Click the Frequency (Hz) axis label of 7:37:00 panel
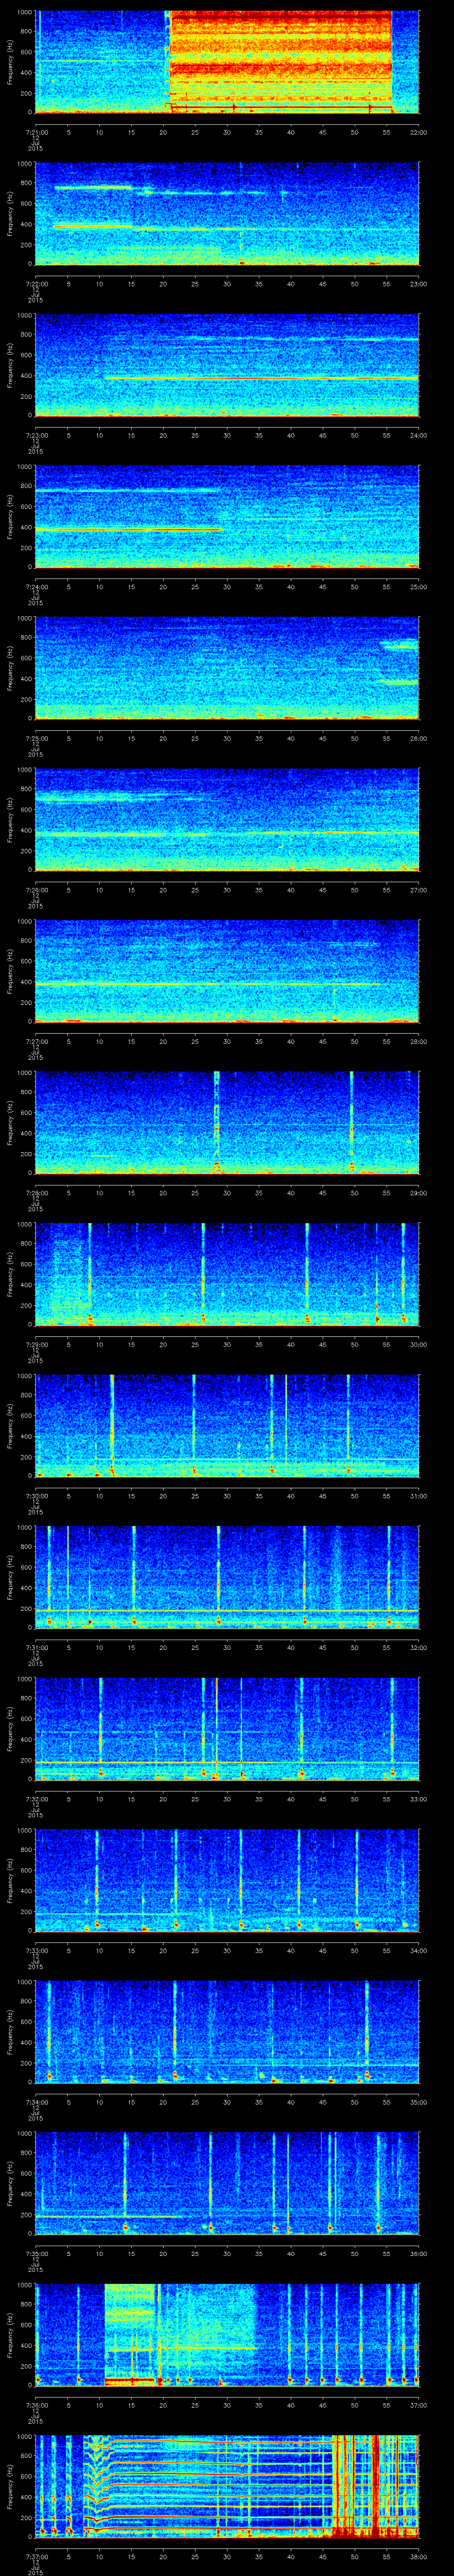454x2576 pixels. click(10, 2486)
